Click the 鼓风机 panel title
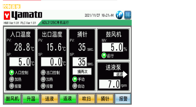Image resolution: width=196 pixels, height=107 pixels. 113,34
